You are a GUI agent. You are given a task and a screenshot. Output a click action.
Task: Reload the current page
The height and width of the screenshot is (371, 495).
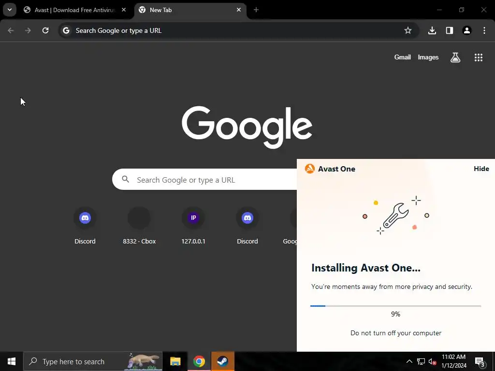(45, 30)
